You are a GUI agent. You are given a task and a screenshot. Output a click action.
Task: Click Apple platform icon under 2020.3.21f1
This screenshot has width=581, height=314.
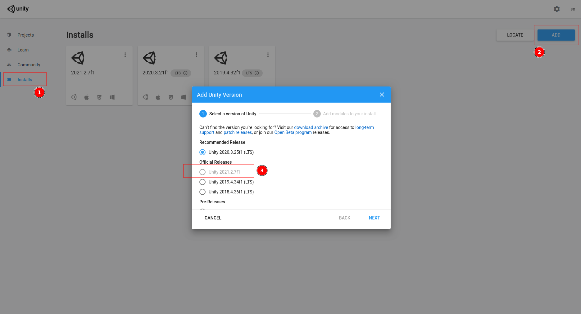pyautogui.click(x=158, y=97)
